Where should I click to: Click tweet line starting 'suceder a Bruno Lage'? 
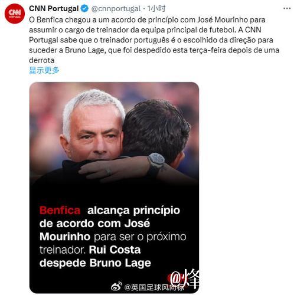point(154,50)
